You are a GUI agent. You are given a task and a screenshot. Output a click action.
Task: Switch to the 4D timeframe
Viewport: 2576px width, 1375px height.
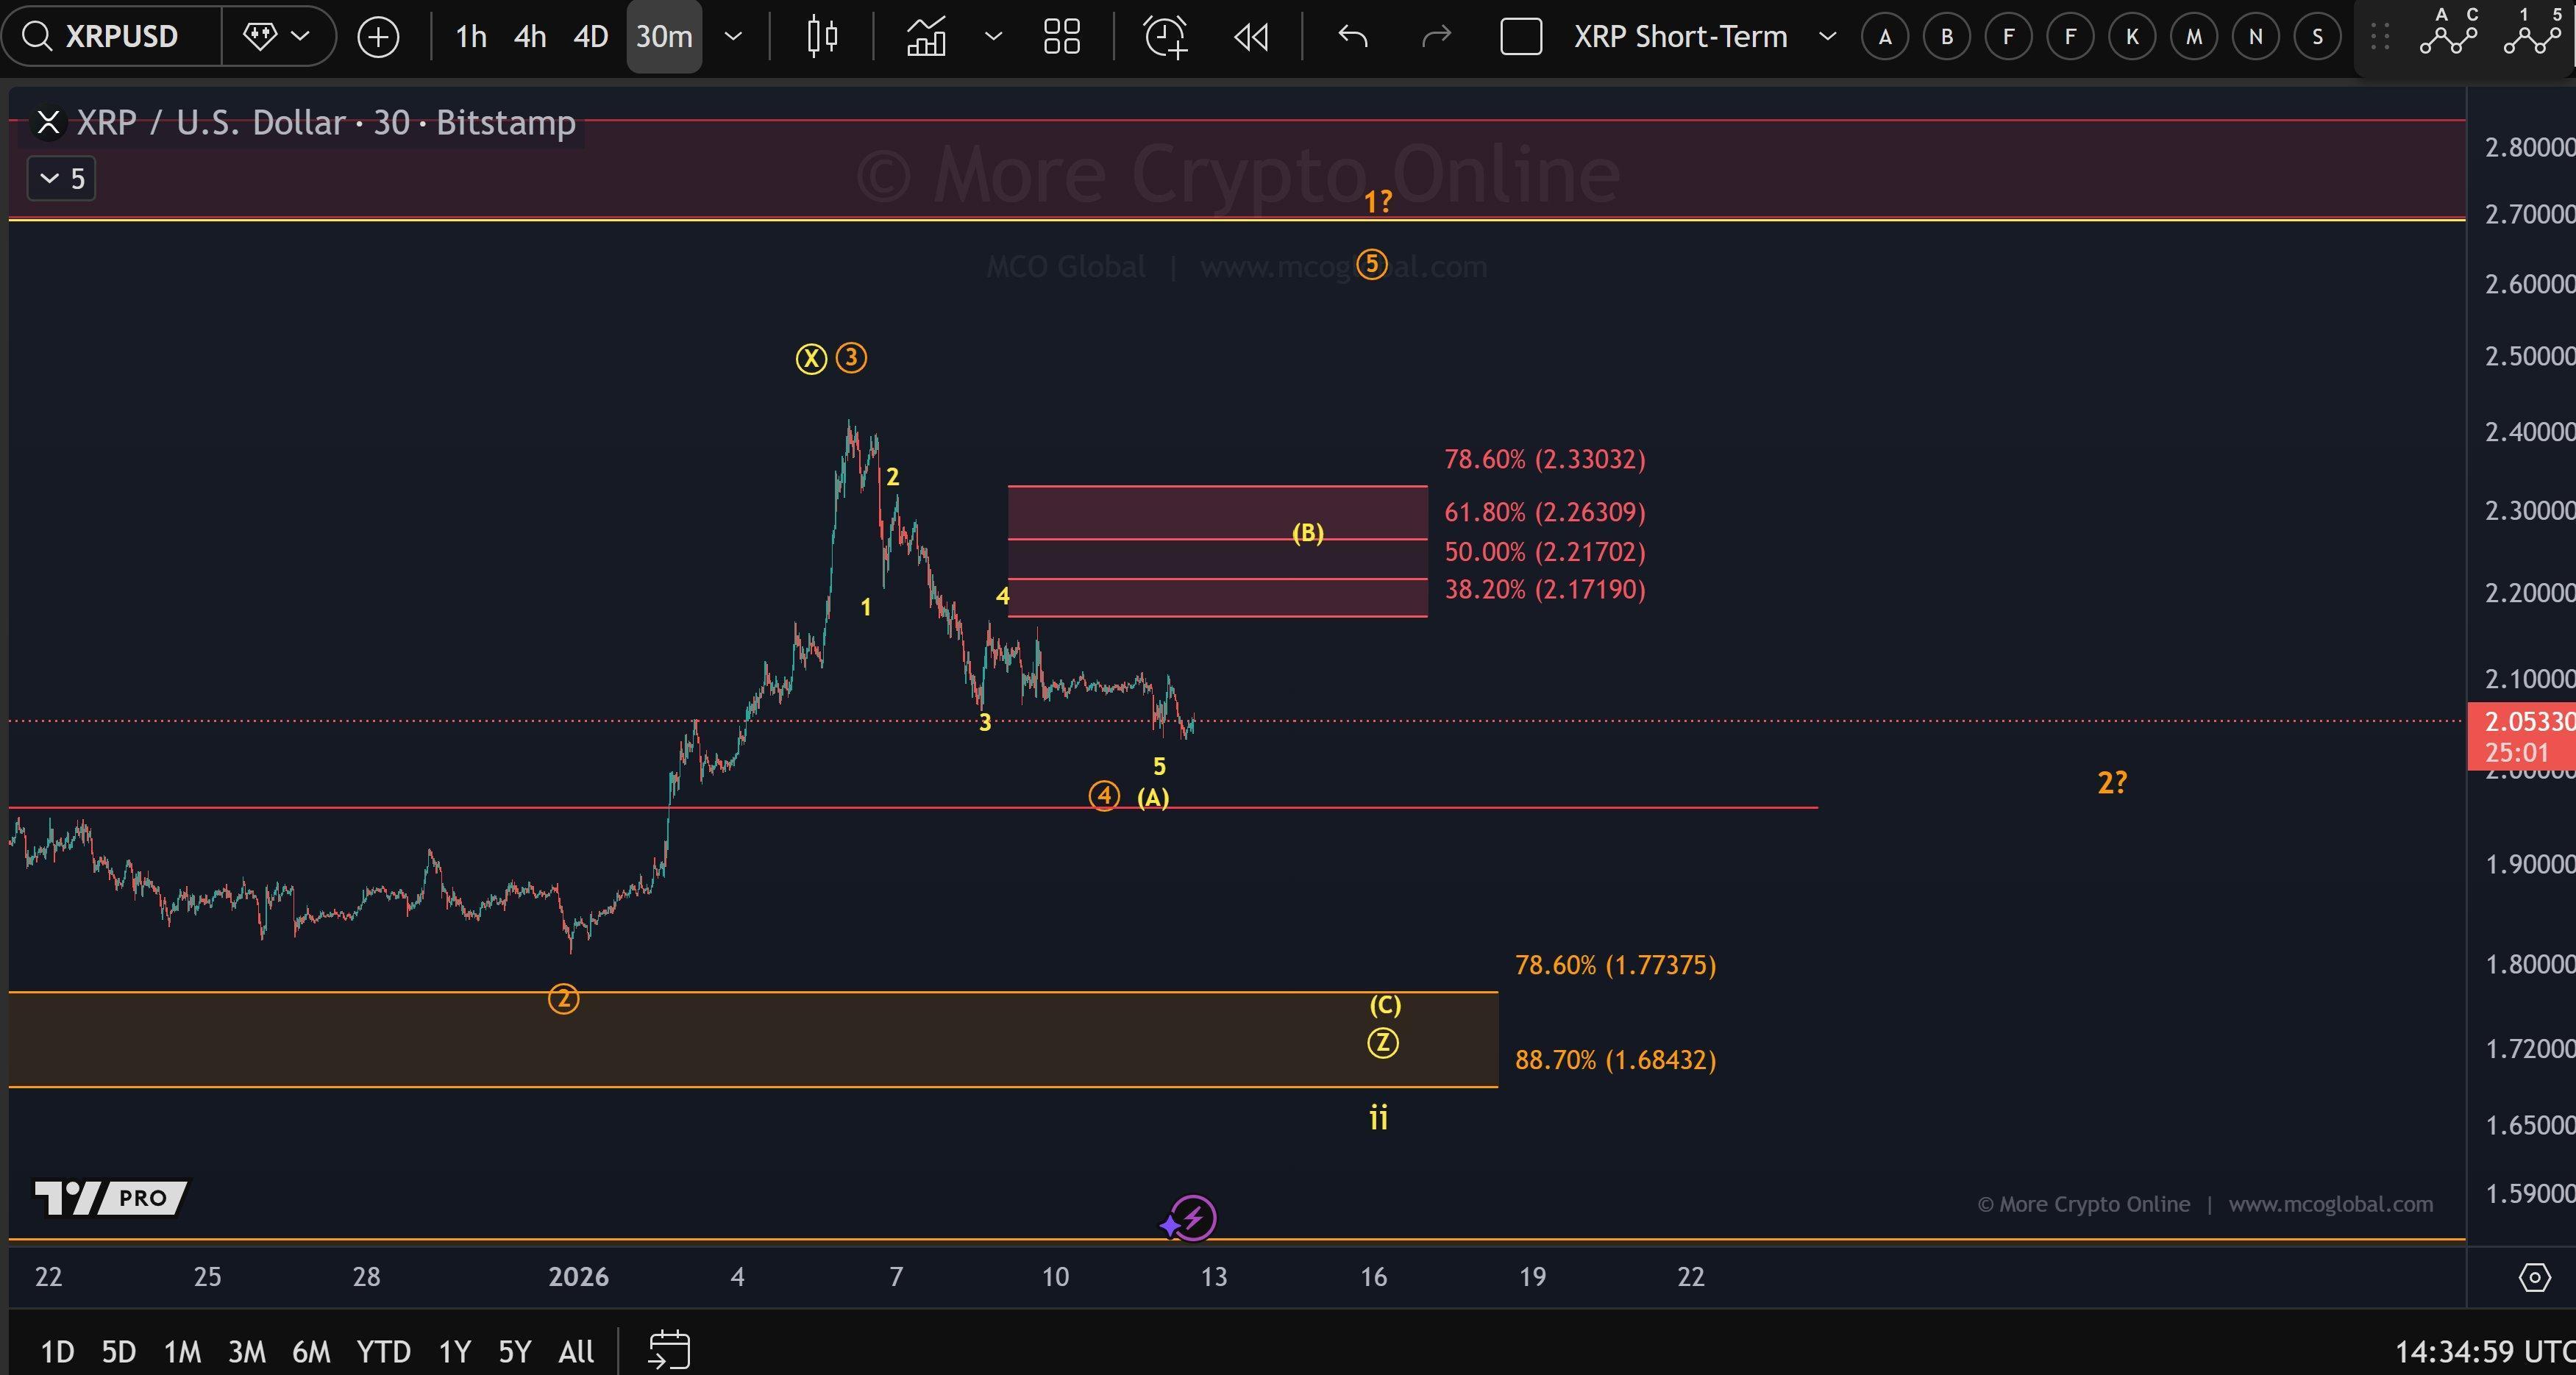(x=590, y=36)
